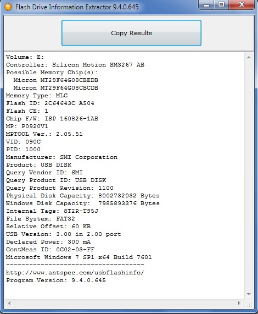Click the 'PID: 1000' line
Screen dimensions: 258x314
tap(24, 150)
